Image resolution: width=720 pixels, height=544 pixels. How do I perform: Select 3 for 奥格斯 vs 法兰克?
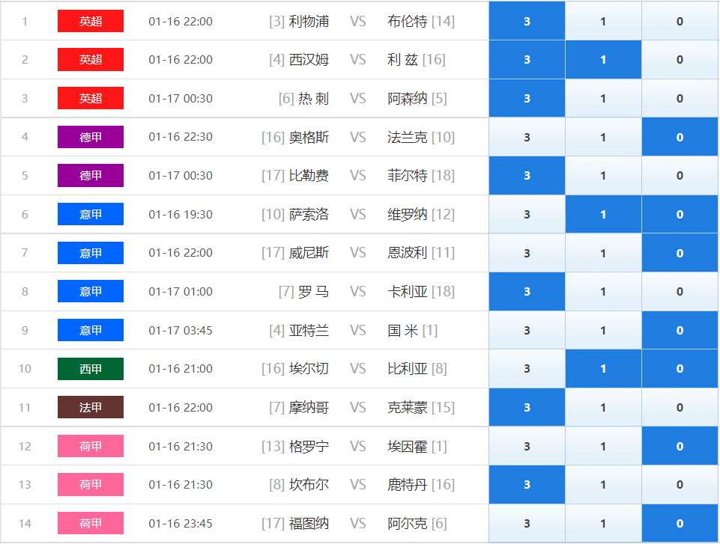527,137
